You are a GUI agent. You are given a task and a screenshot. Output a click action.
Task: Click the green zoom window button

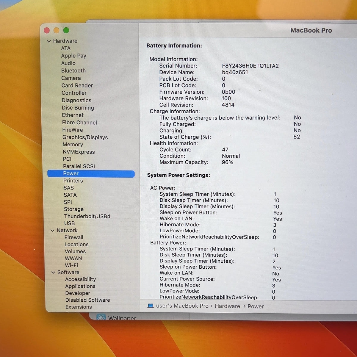click(66, 30)
